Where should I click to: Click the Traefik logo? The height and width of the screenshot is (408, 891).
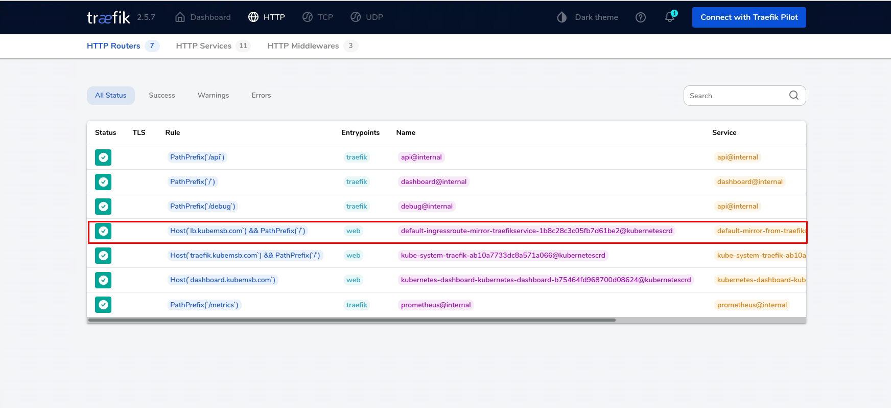pos(108,17)
